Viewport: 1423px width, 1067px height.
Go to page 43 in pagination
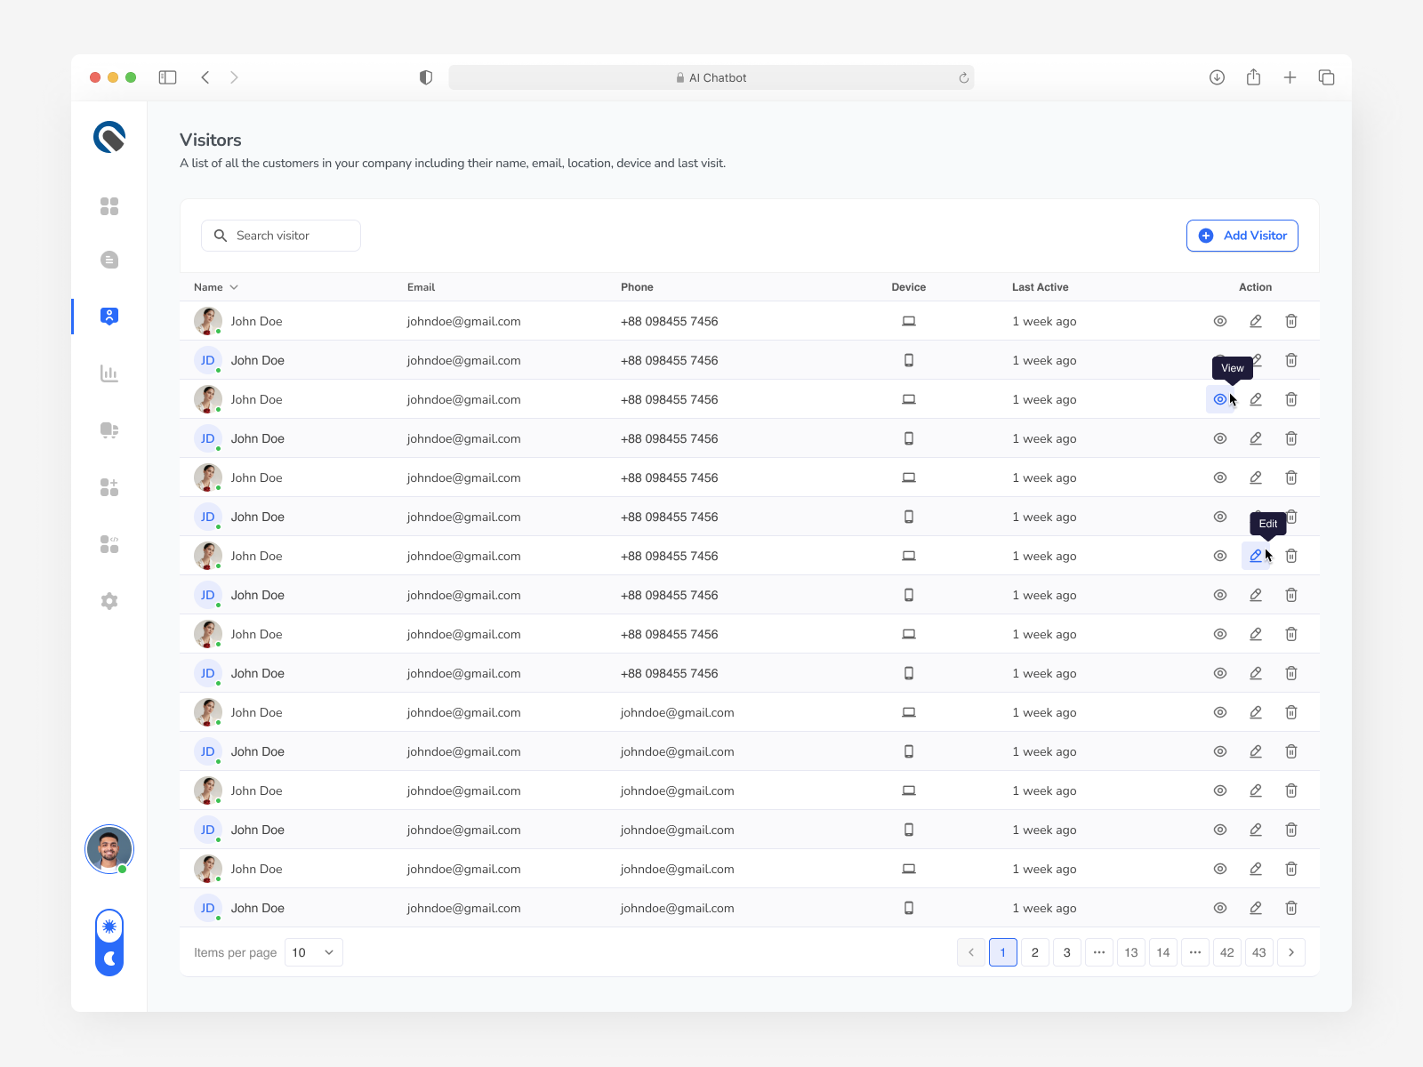tap(1259, 952)
